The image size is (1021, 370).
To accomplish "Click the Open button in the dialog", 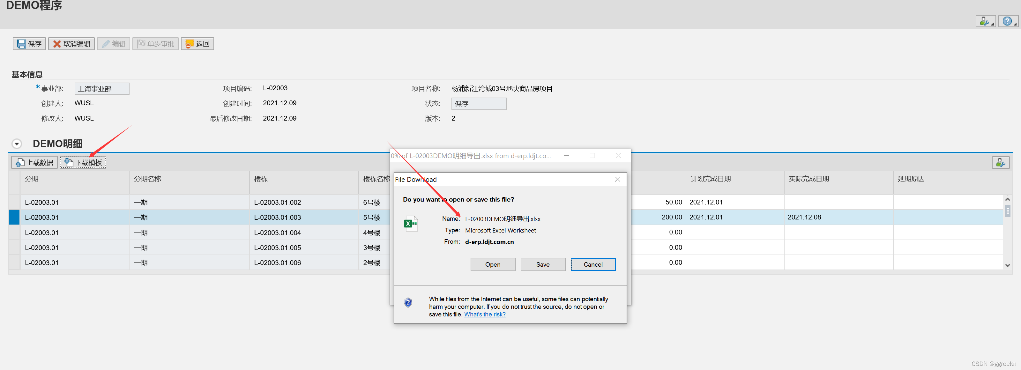I will (x=492, y=264).
